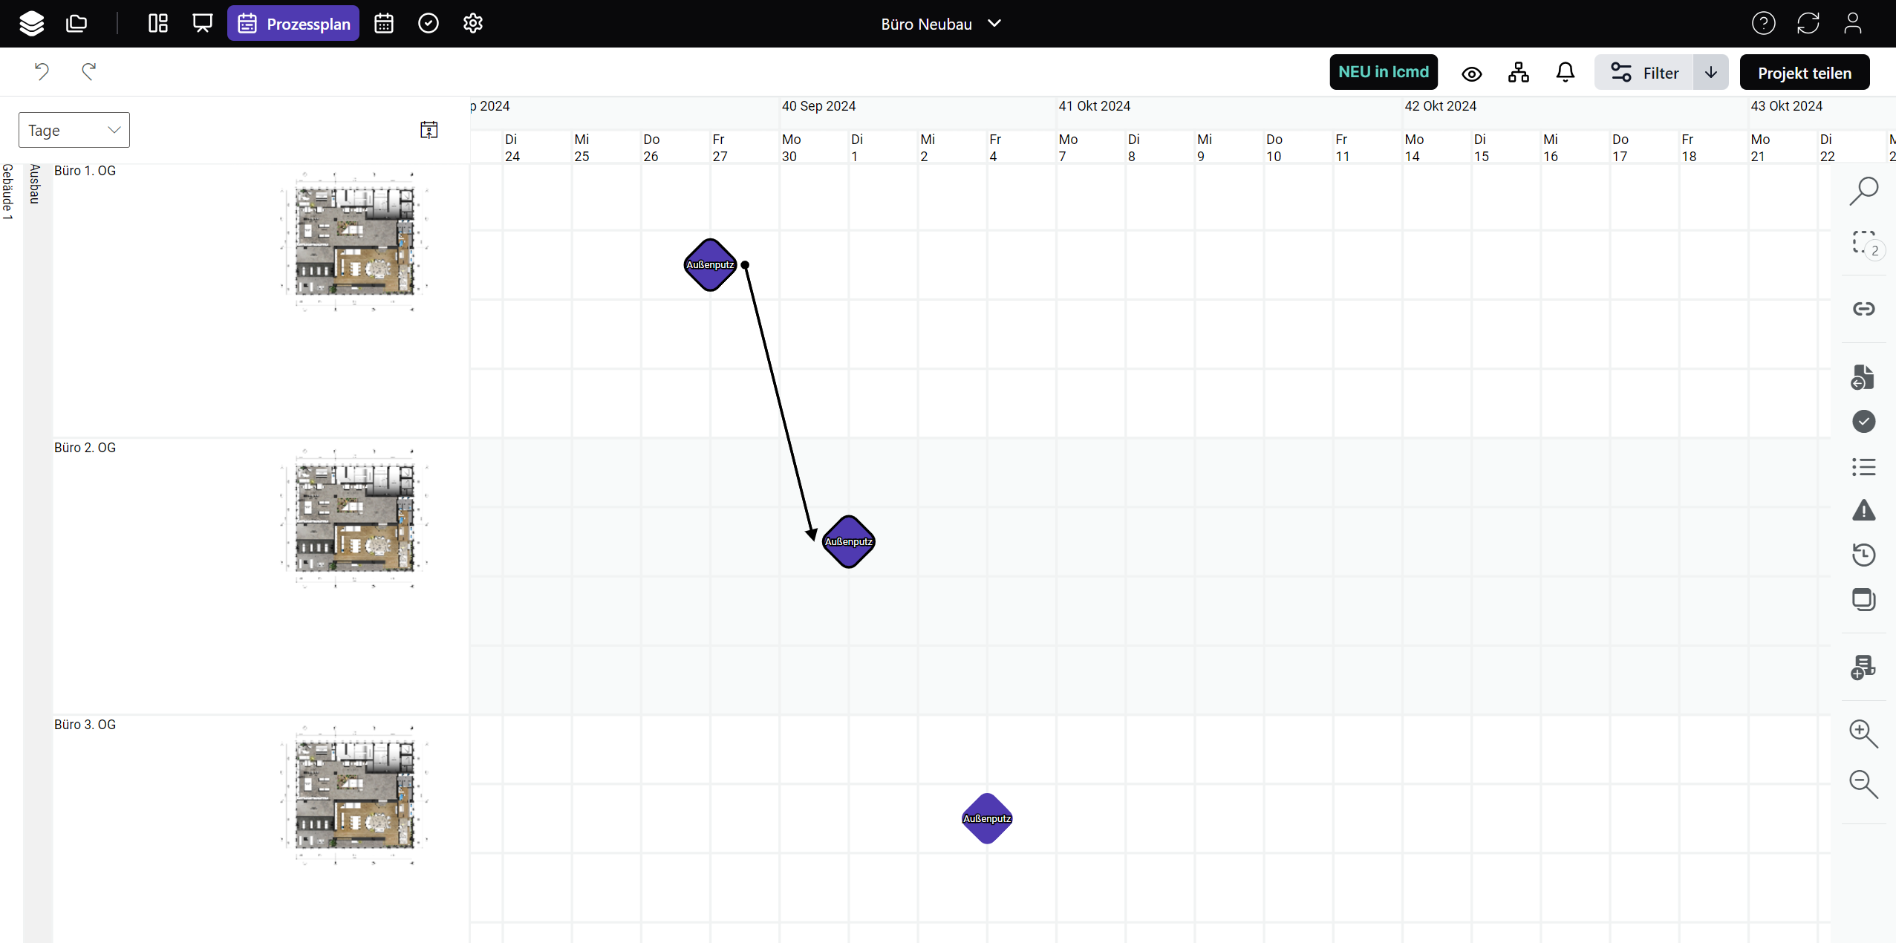Toggle the multi-selection dashed box tool
1896x943 pixels.
[1863, 243]
